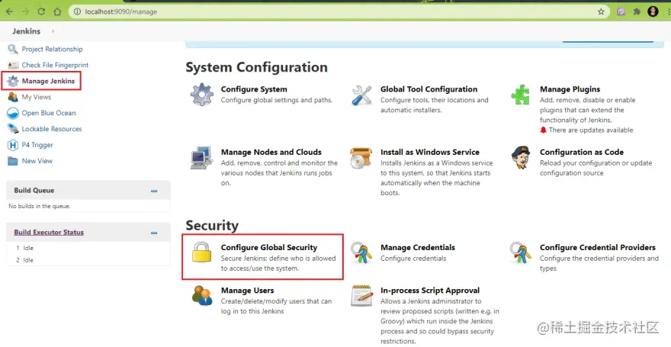Click the New View folder icon
671x347 pixels.
pyautogui.click(x=13, y=161)
